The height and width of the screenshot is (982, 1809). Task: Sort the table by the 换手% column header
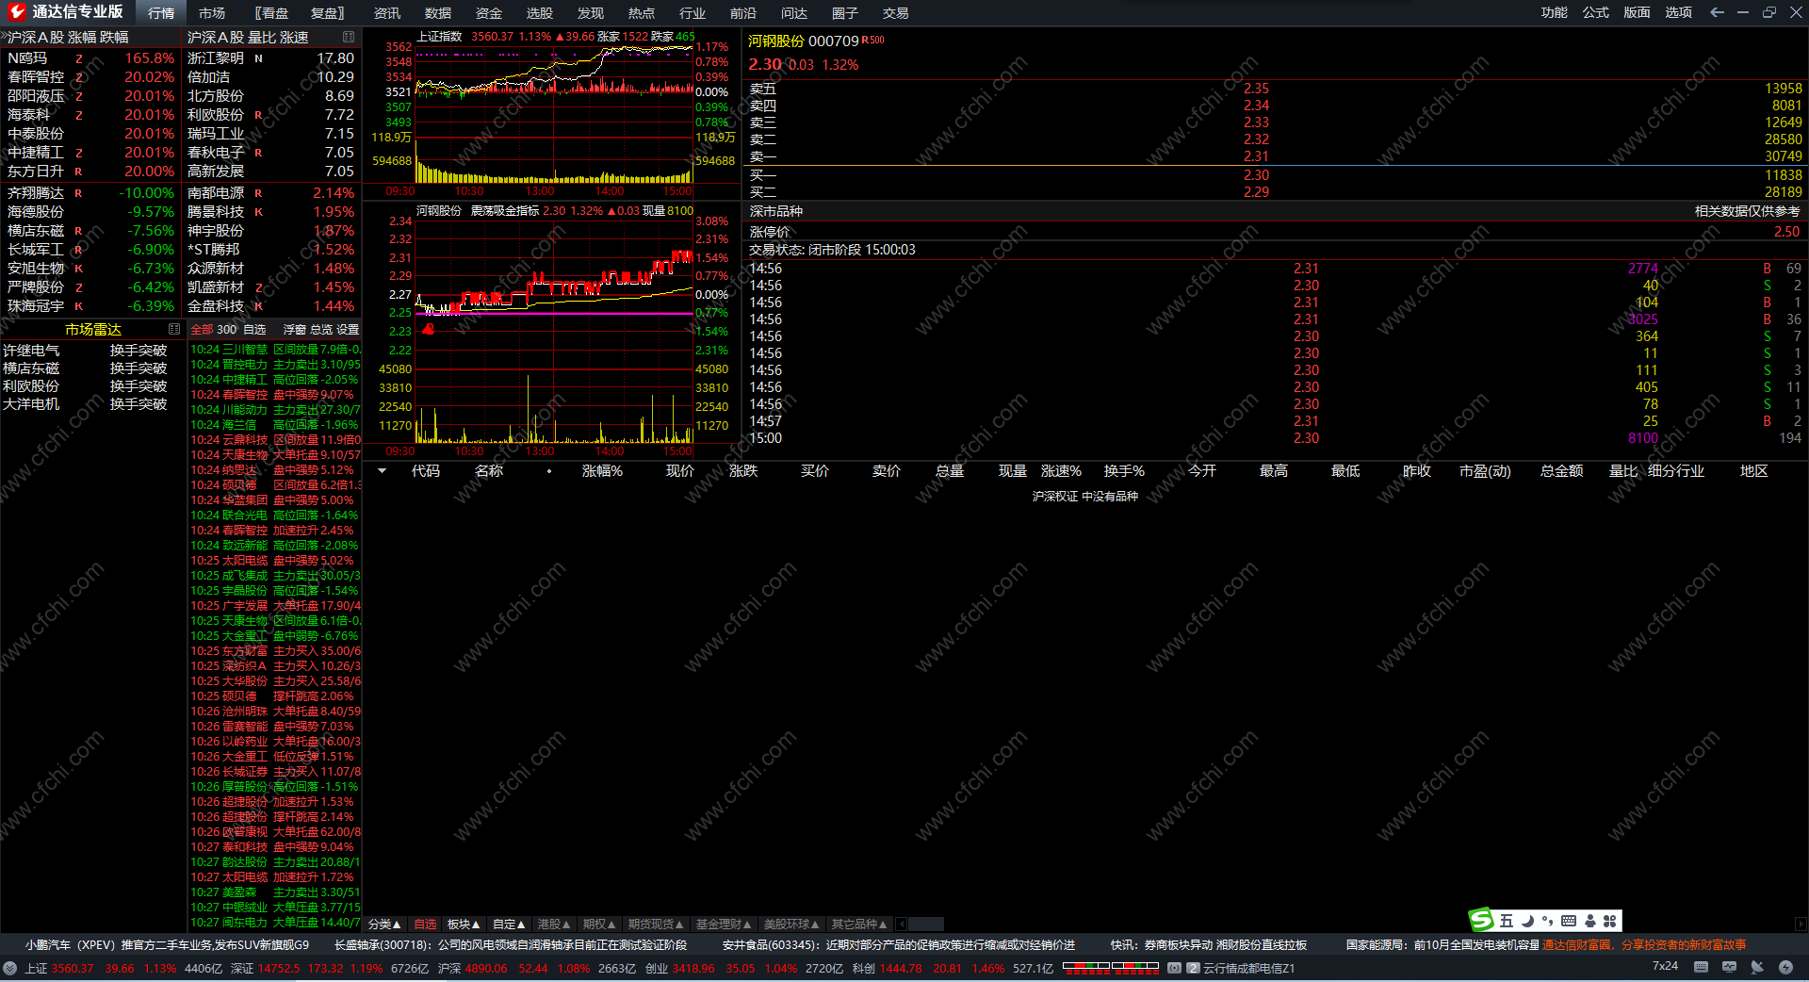point(1124,471)
